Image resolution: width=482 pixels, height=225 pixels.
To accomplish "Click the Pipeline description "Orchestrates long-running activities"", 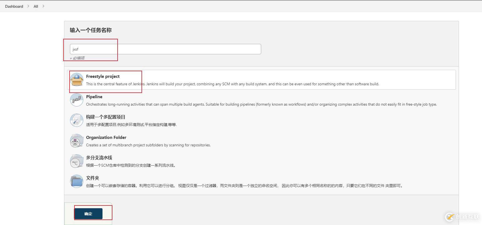I will pos(261,105).
